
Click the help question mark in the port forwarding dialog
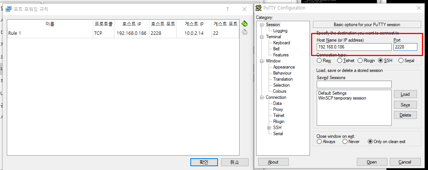[227, 9]
